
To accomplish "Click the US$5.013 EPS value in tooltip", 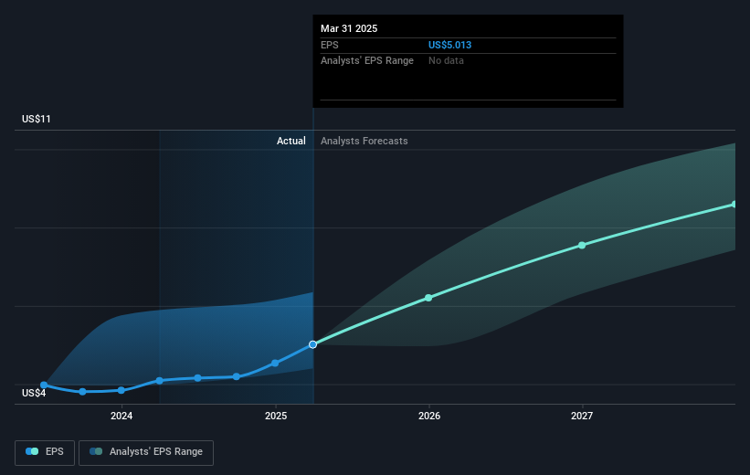I will tap(449, 45).
